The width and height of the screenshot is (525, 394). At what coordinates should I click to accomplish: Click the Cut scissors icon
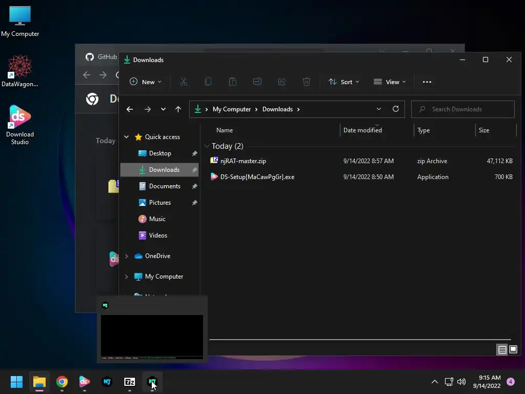pyautogui.click(x=184, y=82)
